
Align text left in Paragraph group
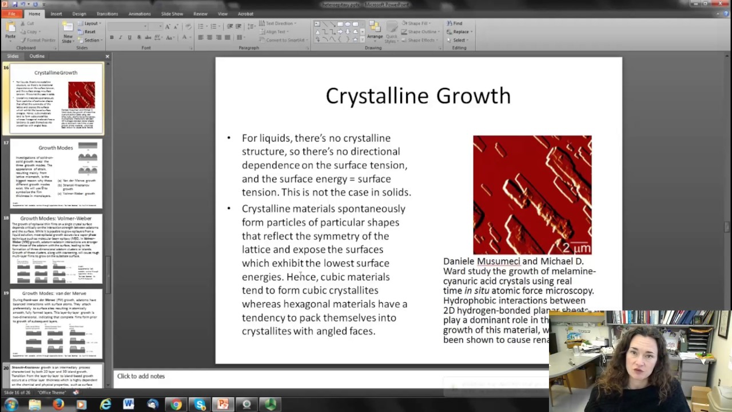pos(201,37)
